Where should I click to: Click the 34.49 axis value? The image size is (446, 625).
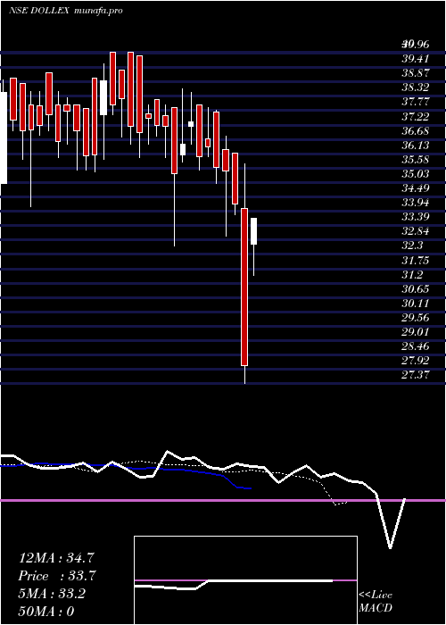pos(416,188)
